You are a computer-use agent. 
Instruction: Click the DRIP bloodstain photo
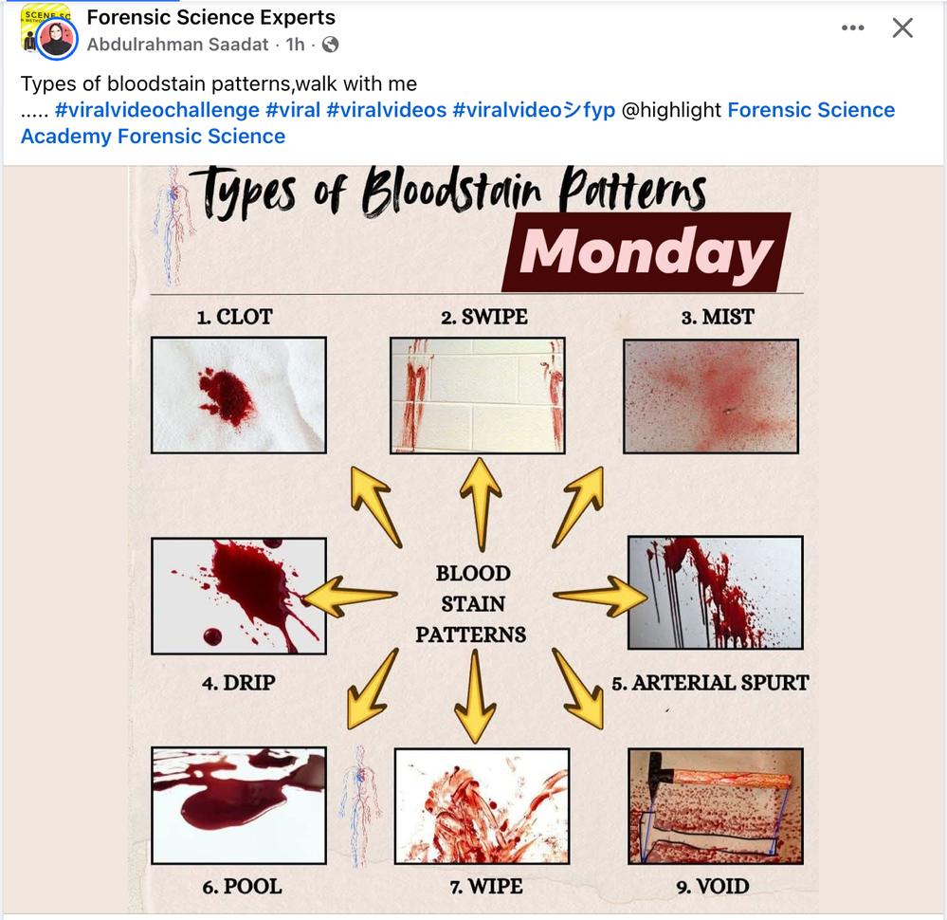click(x=237, y=594)
